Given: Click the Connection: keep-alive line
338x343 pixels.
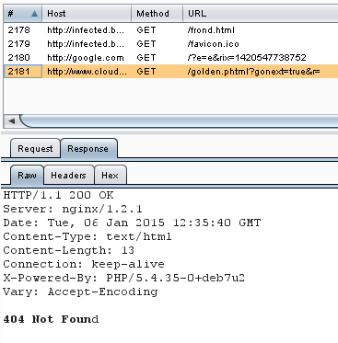Looking at the screenshot, I should (x=84, y=264).
